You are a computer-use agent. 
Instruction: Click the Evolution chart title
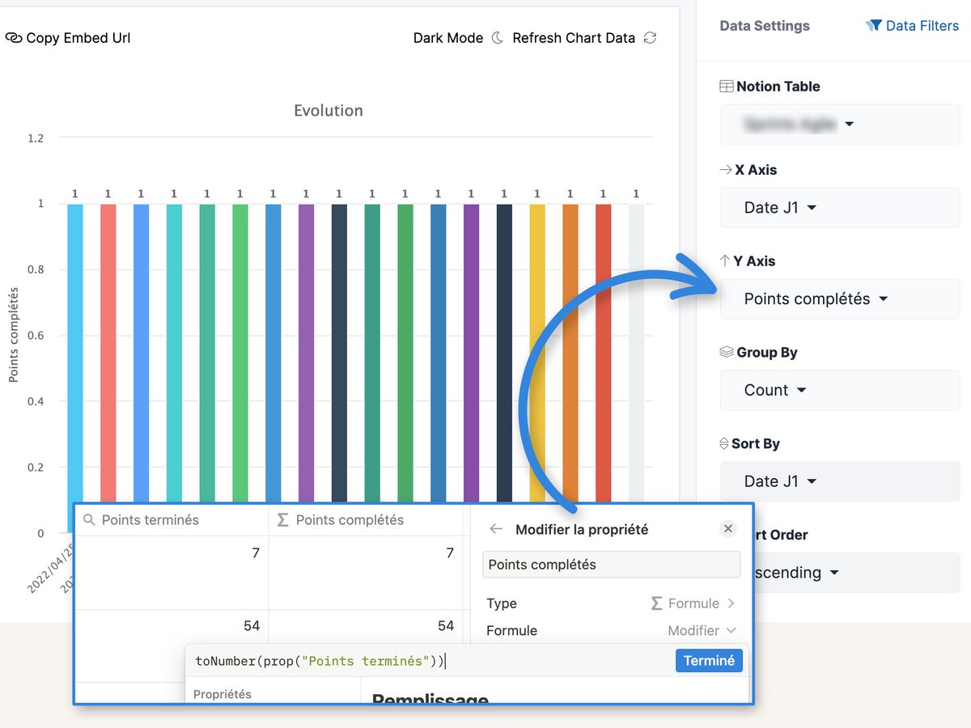point(329,111)
